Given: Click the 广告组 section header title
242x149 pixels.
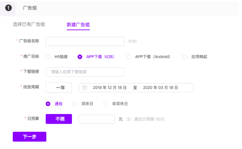Looking at the screenshot, I should (x=30, y=8).
